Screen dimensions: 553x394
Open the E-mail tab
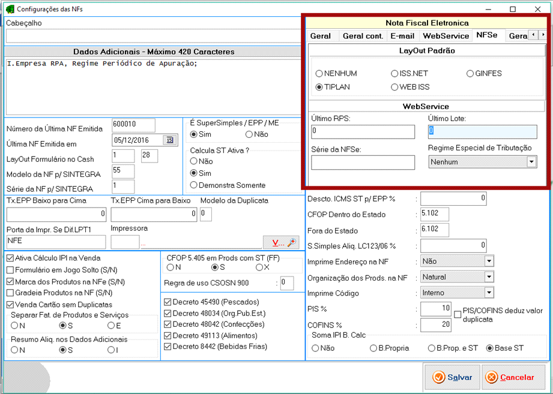pos(402,36)
